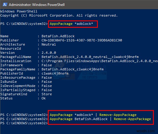Click the PackageFamilyName value 'BetaFish.AdBlock_c1wakc4j0nefm'

click(x=73, y=69)
